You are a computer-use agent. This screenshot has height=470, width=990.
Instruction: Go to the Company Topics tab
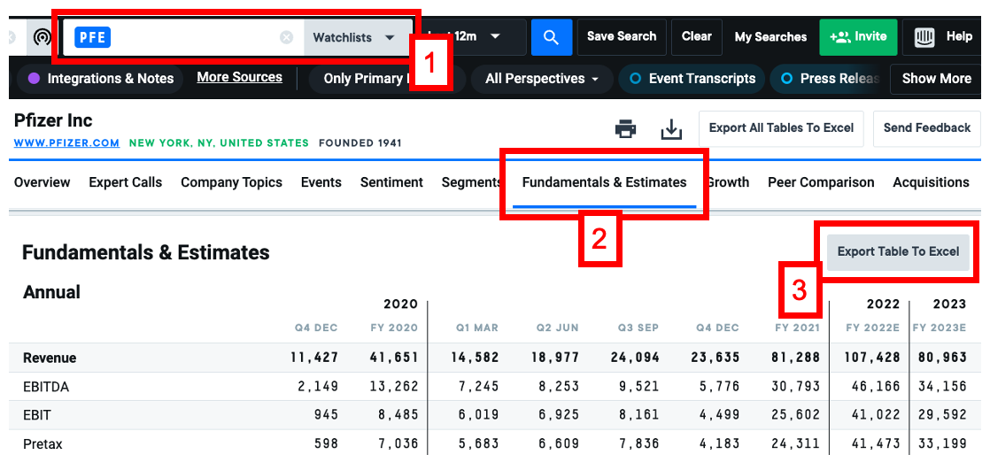[x=231, y=183]
